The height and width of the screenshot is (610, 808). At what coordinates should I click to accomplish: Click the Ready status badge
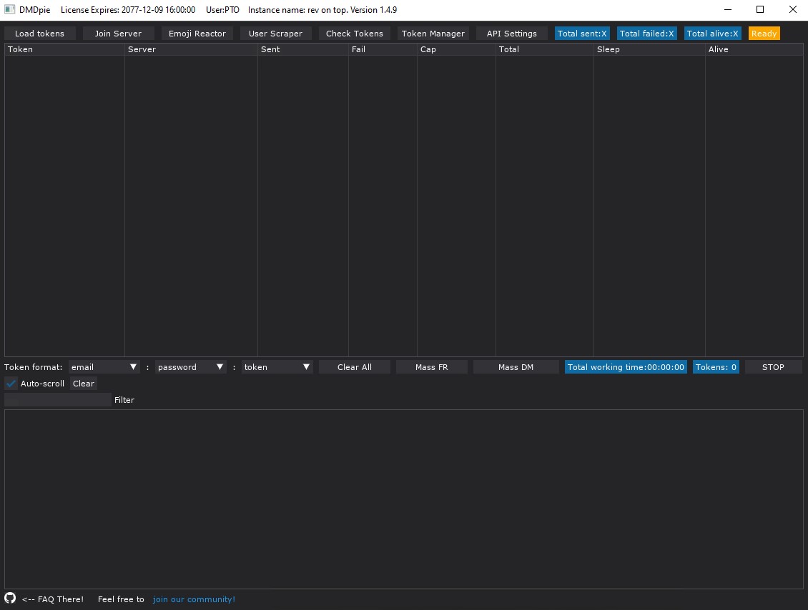click(764, 34)
